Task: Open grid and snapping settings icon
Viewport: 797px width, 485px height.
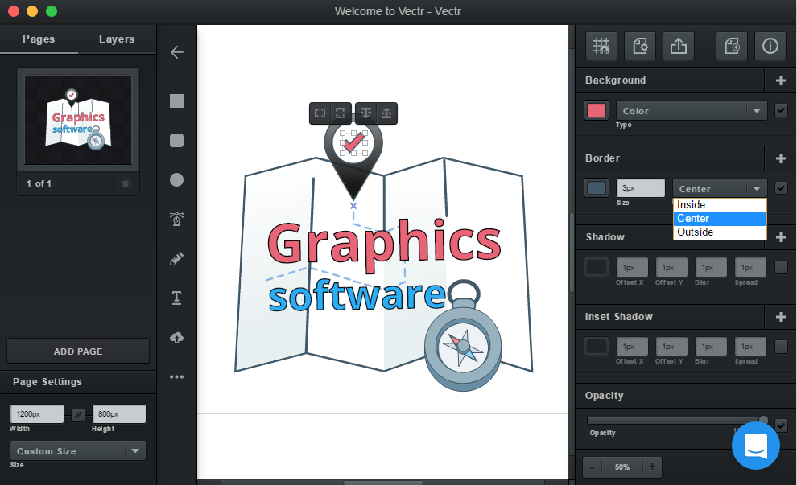Action: click(x=601, y=47)
